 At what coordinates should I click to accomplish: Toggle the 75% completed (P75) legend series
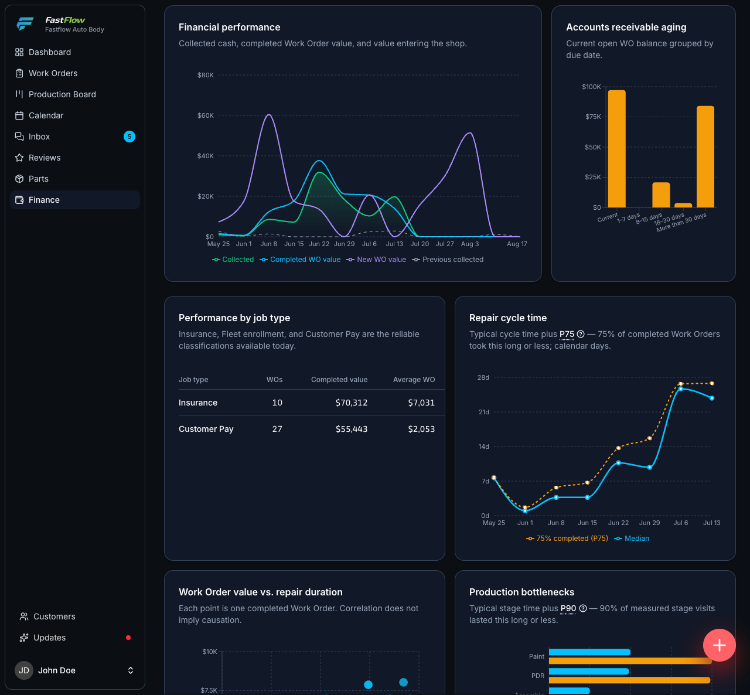567,539
